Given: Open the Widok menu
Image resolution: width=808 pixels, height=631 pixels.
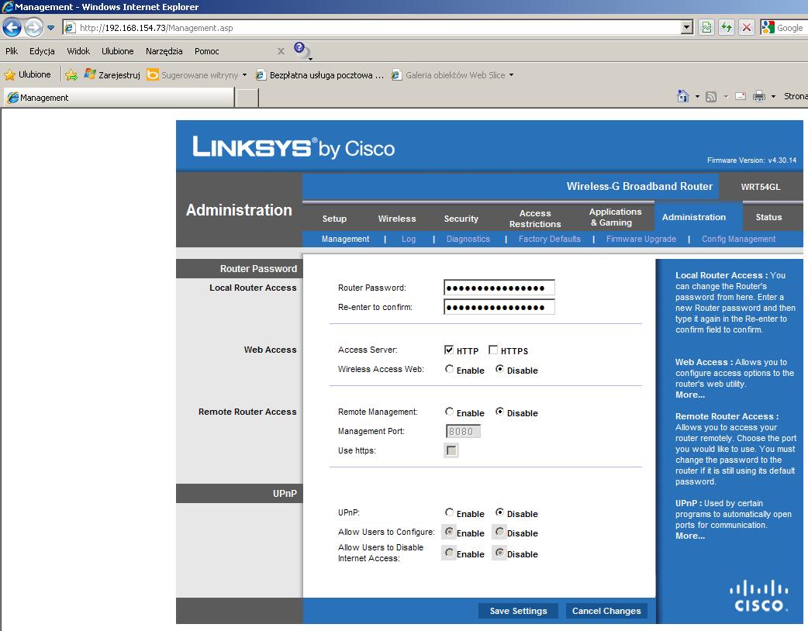Looking at the screenshot, I should (x=78, y=51).
